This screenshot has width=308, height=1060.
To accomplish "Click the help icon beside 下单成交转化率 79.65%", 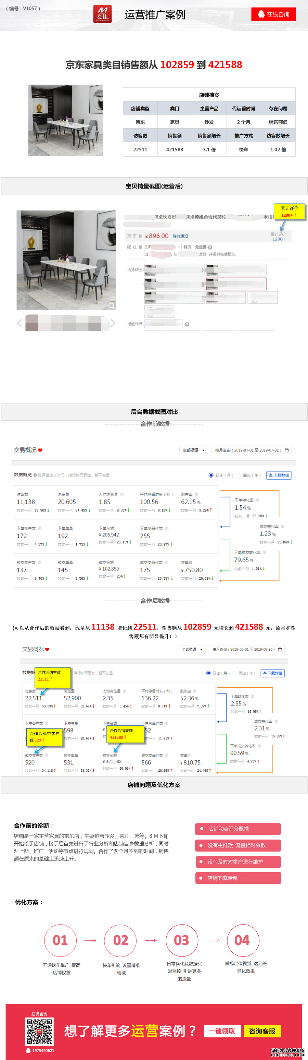I will [x=265, y=552].
